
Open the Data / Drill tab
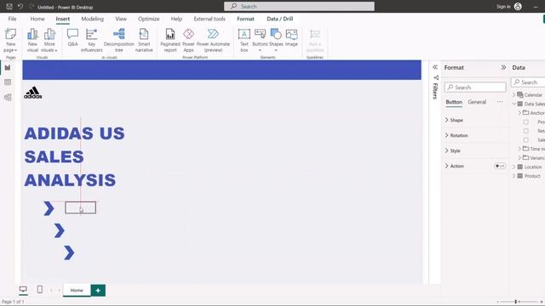tap(280, 19)
